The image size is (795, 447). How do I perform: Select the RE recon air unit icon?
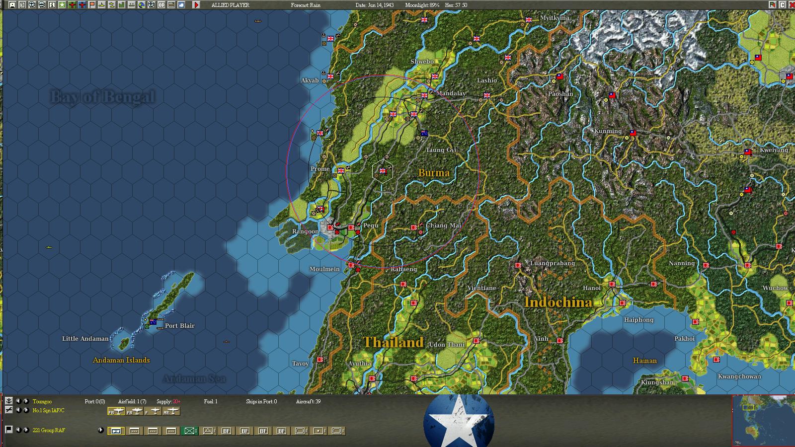click(171, 411)
